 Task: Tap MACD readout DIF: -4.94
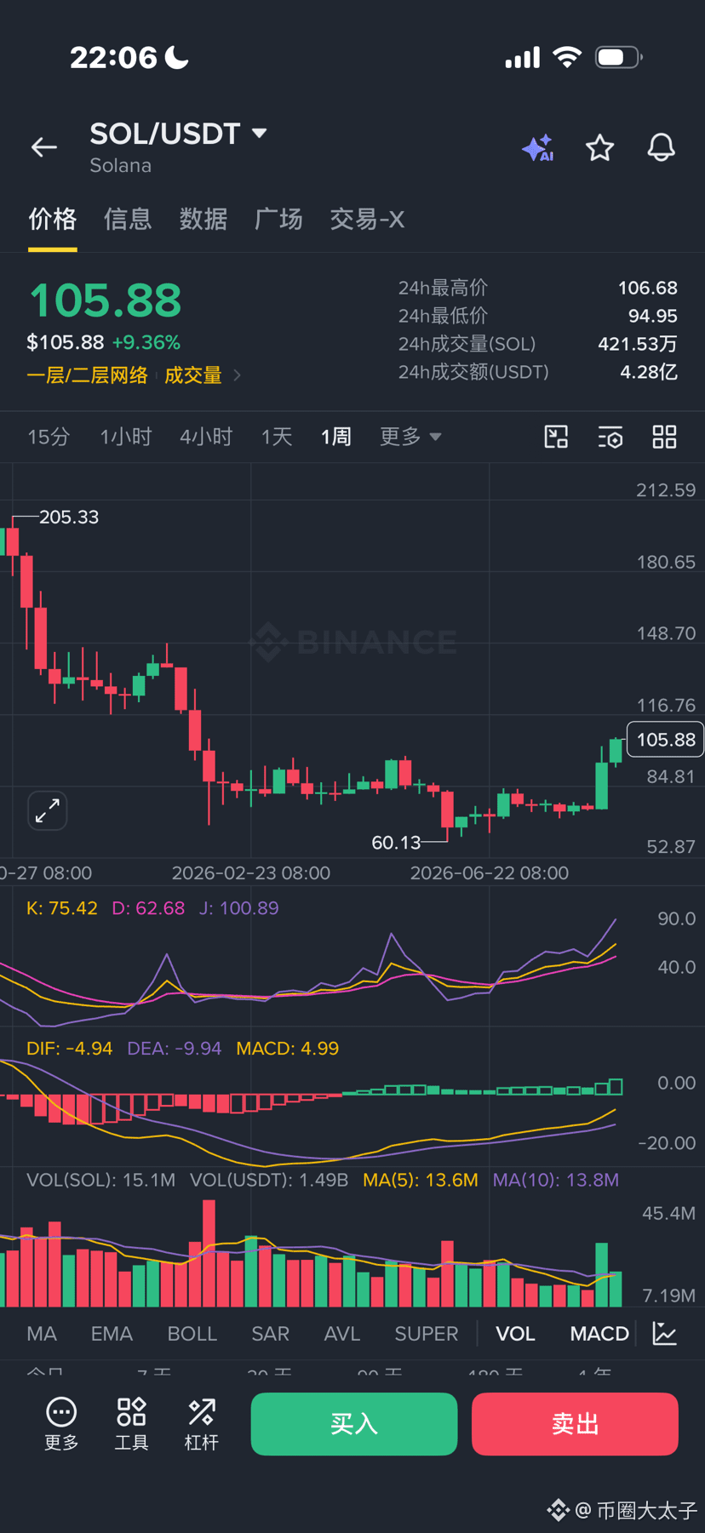click(x=70, y=1048)
